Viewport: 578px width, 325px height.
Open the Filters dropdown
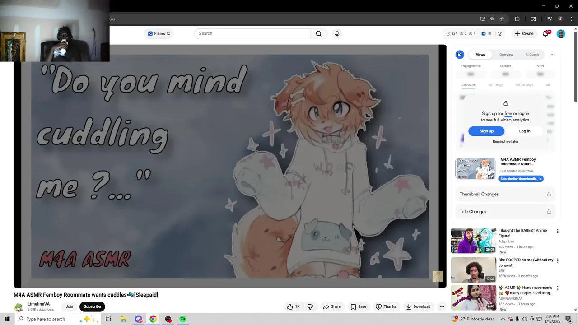(x=159, y=34)
